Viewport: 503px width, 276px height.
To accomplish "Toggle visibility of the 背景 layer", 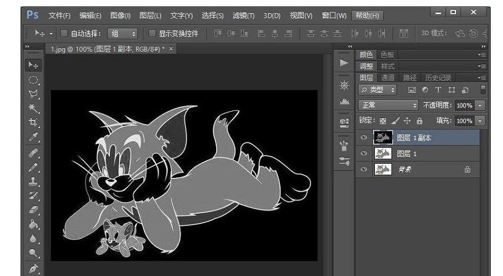I will [x=364, y=169].
